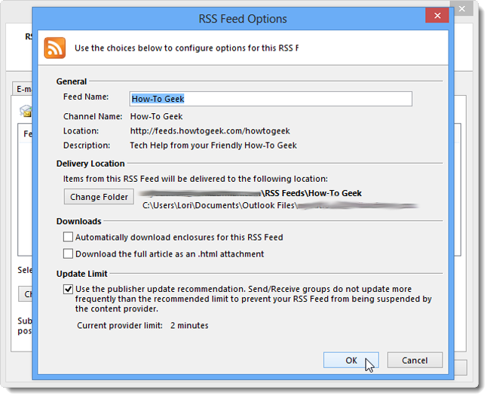Click the 'Tech Help from your Friendly How-To Geek' description
The height and width of the screenshot is (399, 490).
[x=213, y=146]
